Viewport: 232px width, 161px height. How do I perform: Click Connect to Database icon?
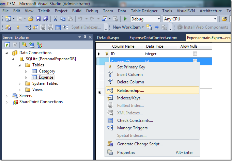tap(24, 45)
